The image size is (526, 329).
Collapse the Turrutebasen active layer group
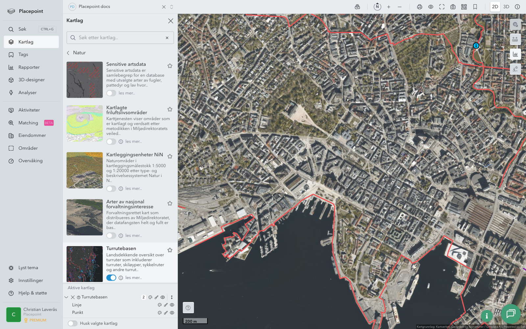(66, 297)
